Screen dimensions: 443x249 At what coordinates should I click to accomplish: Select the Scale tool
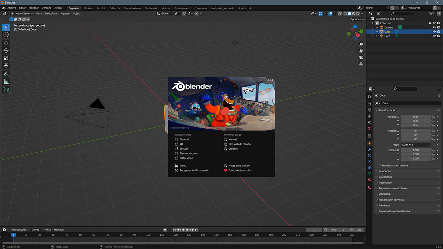pos(6,58)
